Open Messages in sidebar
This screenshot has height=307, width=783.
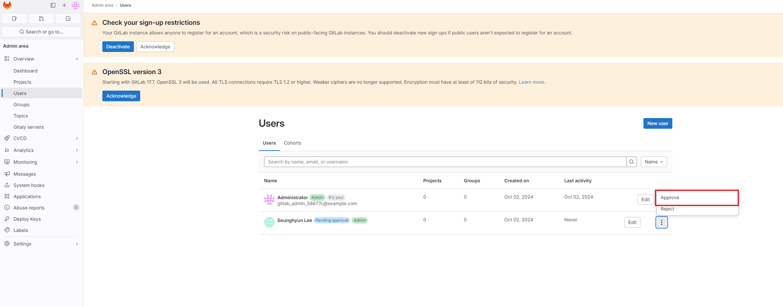(42, 174)
